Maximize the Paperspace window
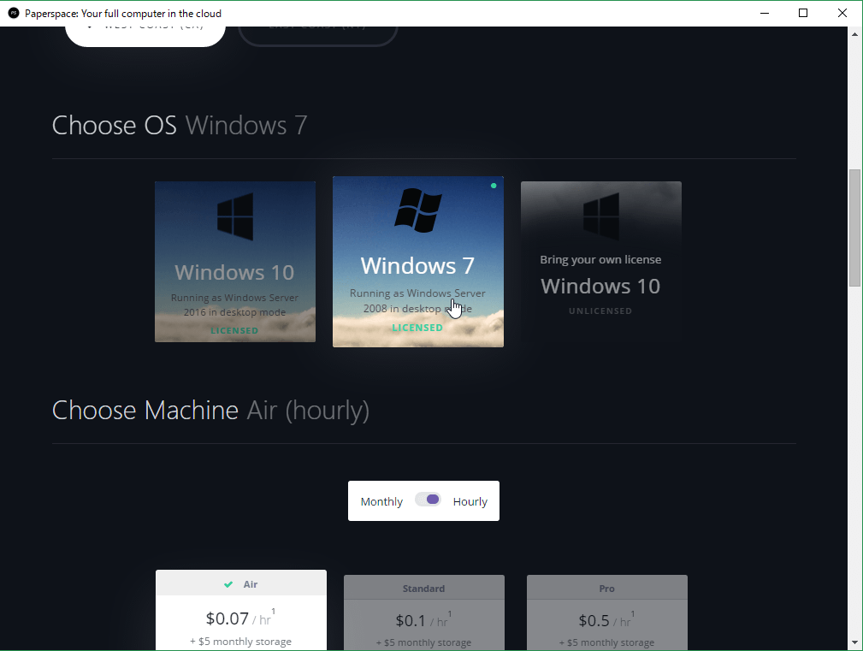 (803, 13)
